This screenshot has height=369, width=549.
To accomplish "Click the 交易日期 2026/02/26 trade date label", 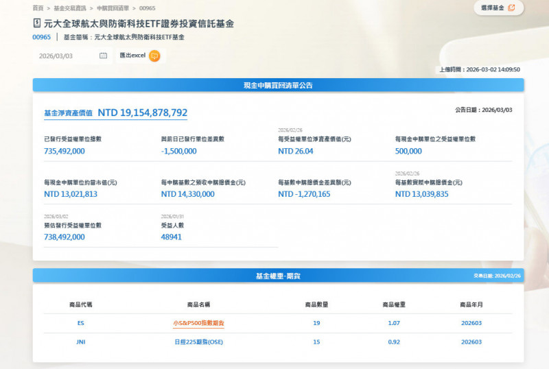I will point(497,276).
